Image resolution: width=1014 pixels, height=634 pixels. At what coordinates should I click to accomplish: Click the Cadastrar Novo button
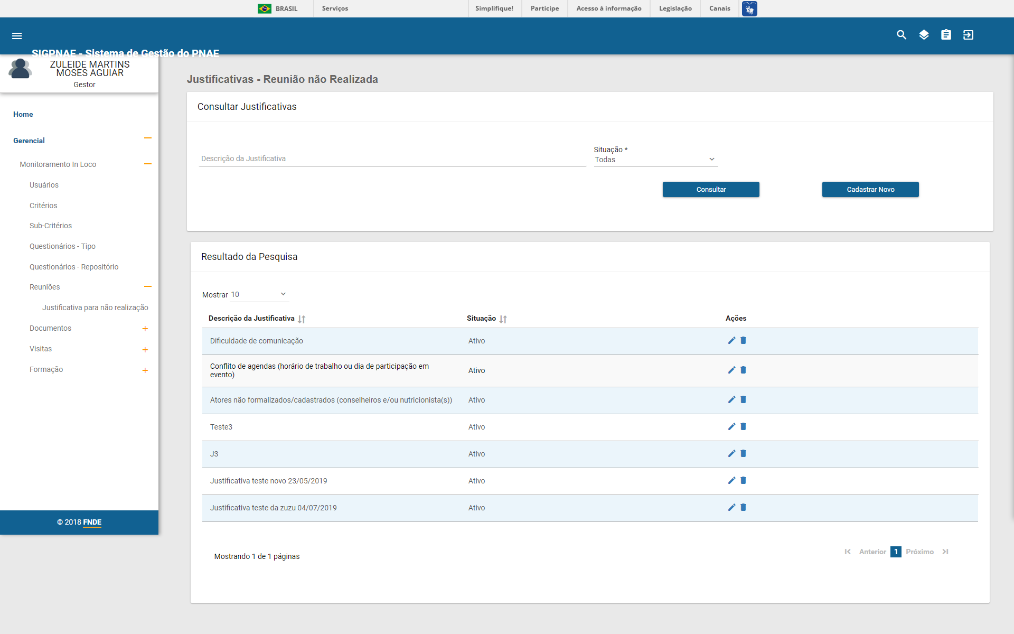click(870, 190)
